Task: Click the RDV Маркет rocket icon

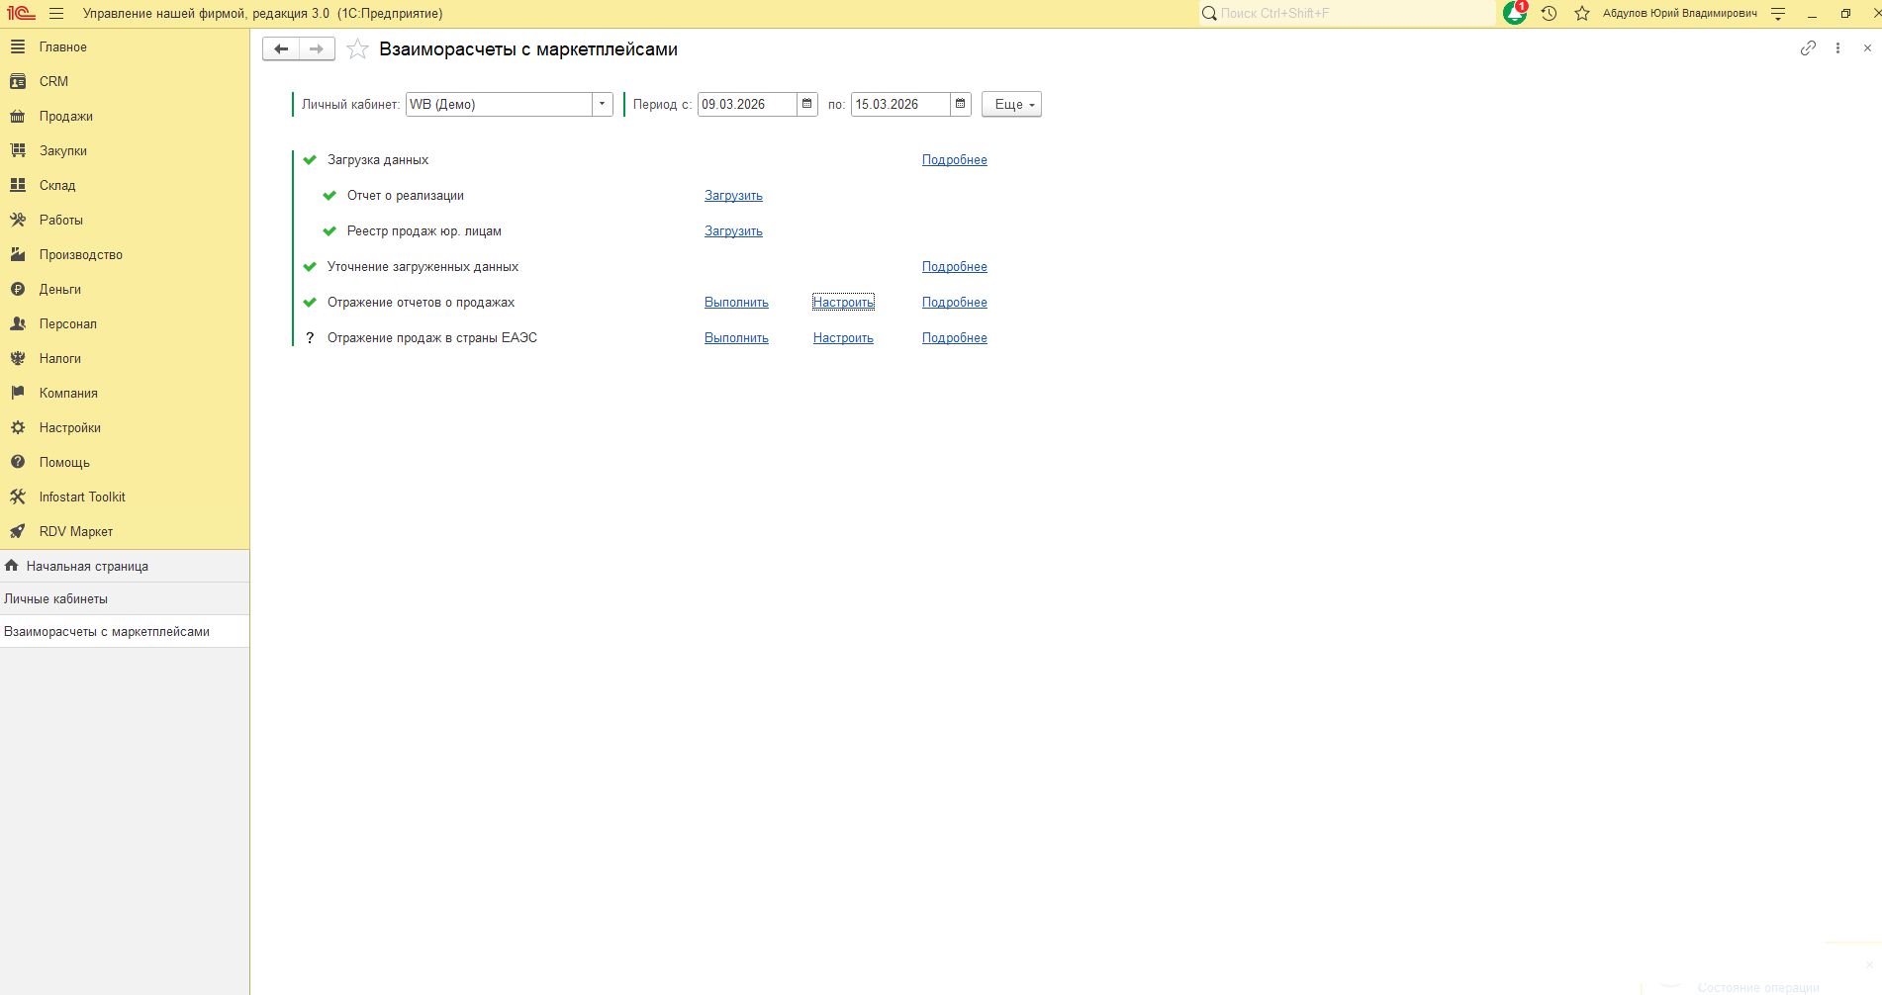Action: click(18, 531)
